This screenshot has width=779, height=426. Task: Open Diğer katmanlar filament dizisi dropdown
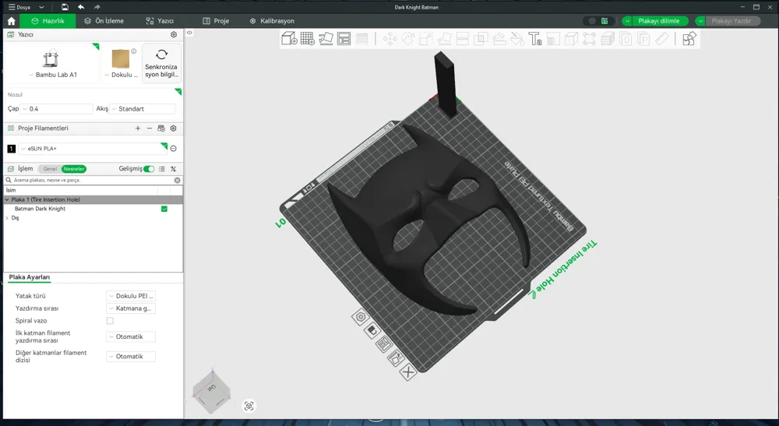tap(131, 357)
